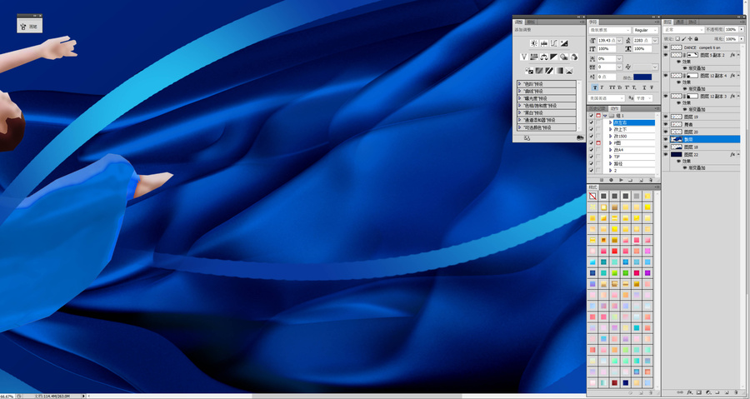The image size is (750, 399).
Task: Open the fill percentage arrow in Layers panel
Action: coord(741,38)
